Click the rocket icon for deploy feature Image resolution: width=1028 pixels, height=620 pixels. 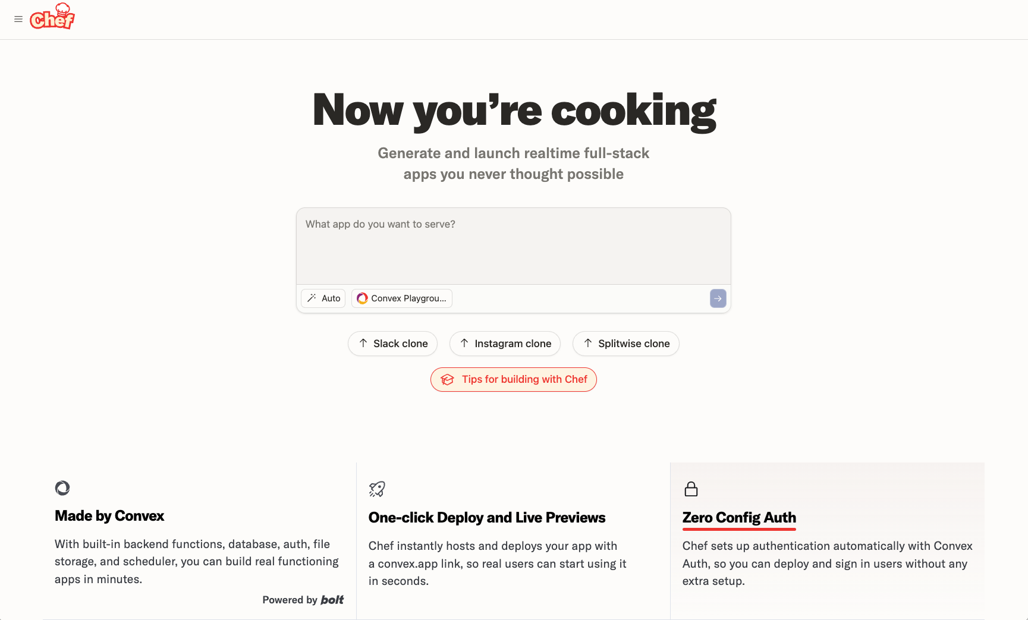tap(377, 489)
